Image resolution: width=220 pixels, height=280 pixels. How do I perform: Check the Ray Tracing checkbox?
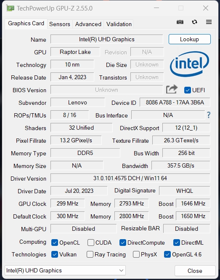[x=90, y=254]
